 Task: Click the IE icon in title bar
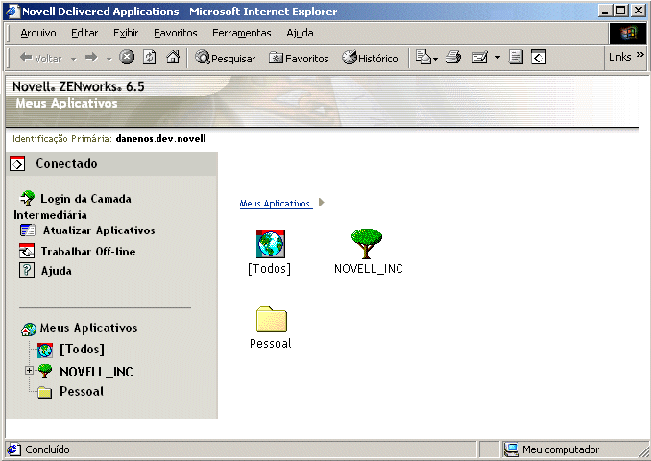12,11
